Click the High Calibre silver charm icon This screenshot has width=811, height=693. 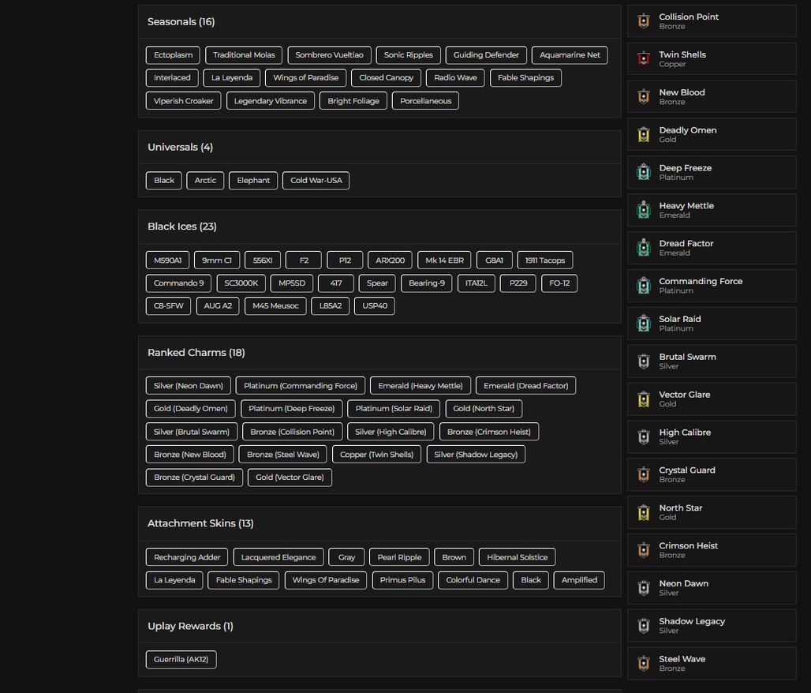pyautogui.click(x=644, y=436)
